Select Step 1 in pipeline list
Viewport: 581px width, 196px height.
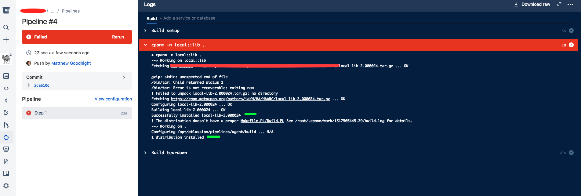[x=77, y=113]
